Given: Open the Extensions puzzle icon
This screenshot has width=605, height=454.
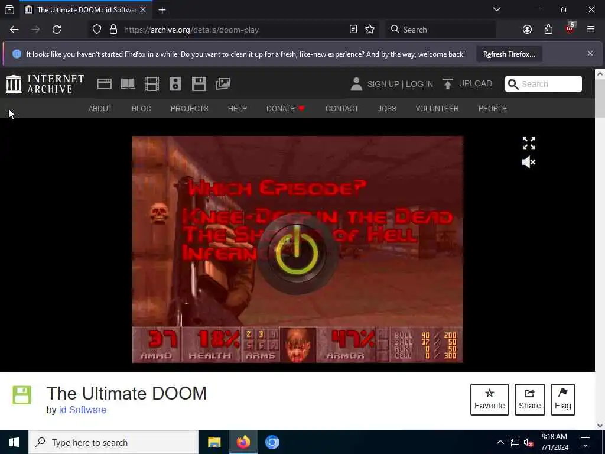Looking at the screenshot, I should coord(548,30).
